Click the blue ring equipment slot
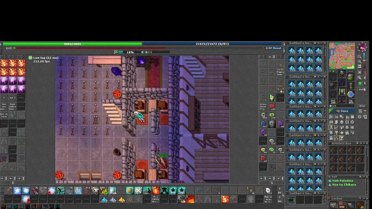 [x=350, y=94]
